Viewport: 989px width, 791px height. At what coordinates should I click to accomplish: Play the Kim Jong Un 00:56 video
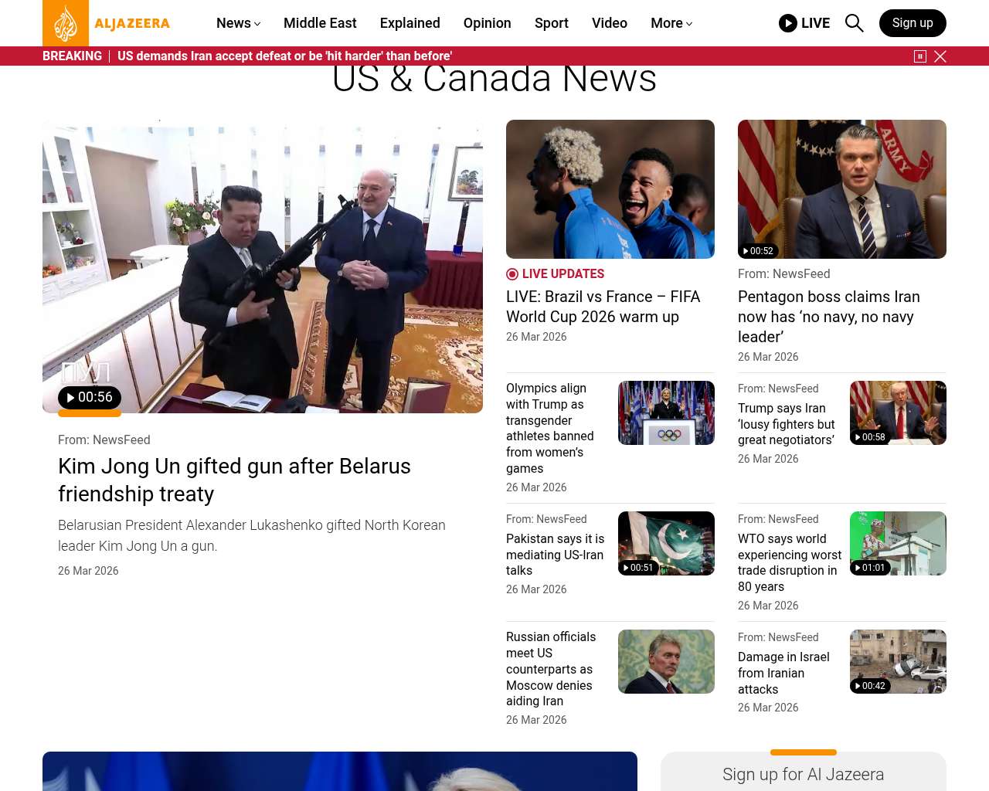click(90, 398)
